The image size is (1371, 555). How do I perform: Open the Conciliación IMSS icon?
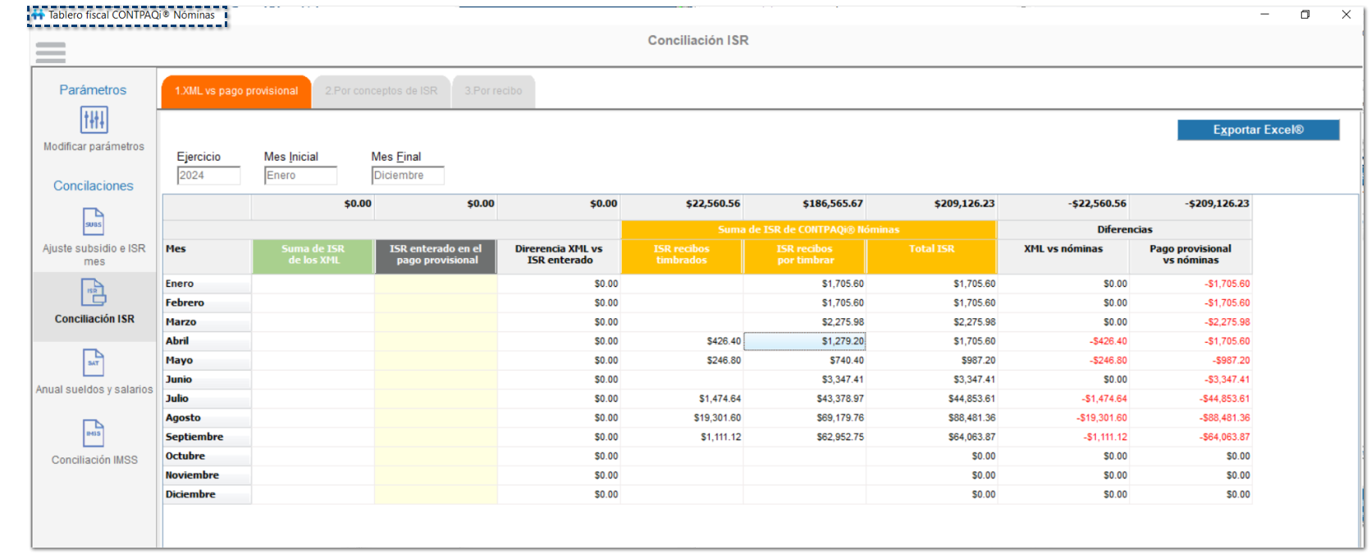[x=94, y=434]
